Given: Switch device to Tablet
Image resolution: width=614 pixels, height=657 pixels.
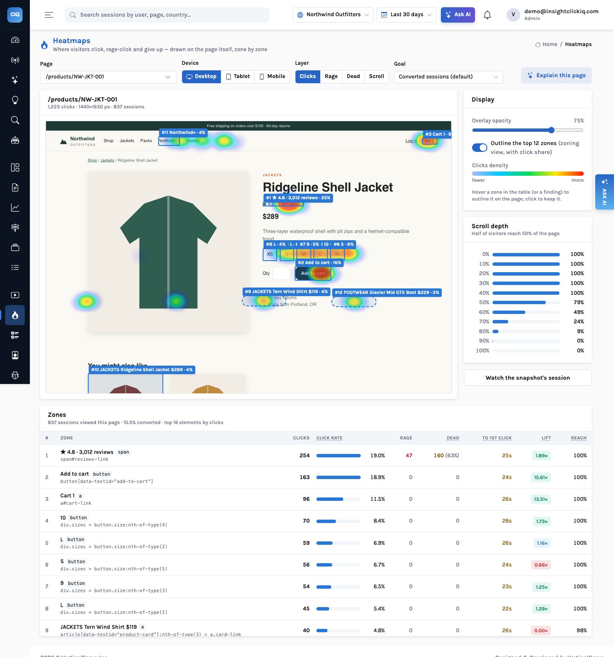Looking at the screenshot, I should (238, 76).
